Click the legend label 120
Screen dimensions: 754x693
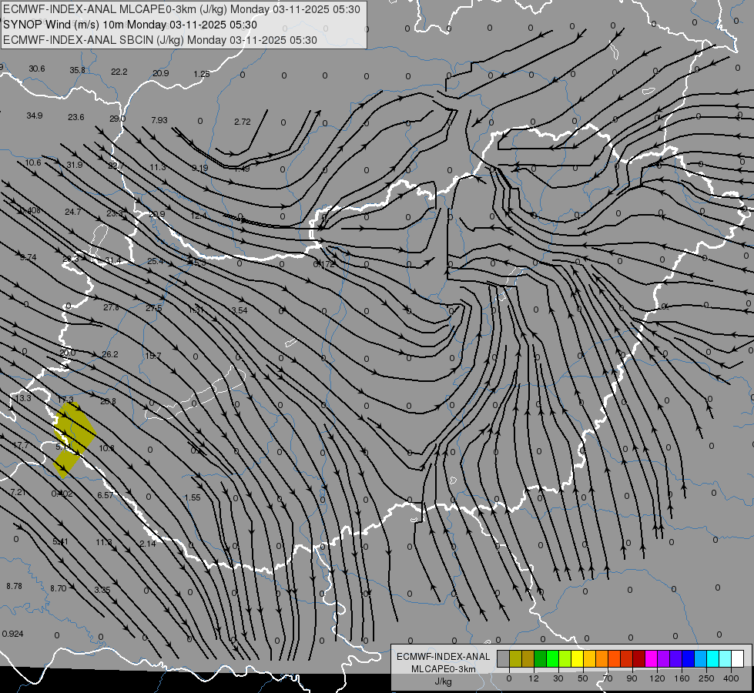click(657, 678)
